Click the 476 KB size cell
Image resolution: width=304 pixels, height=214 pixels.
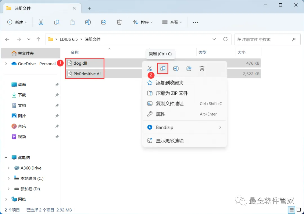coord(252,63)
